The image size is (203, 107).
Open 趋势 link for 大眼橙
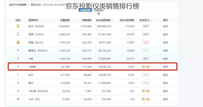pos(165,67)
